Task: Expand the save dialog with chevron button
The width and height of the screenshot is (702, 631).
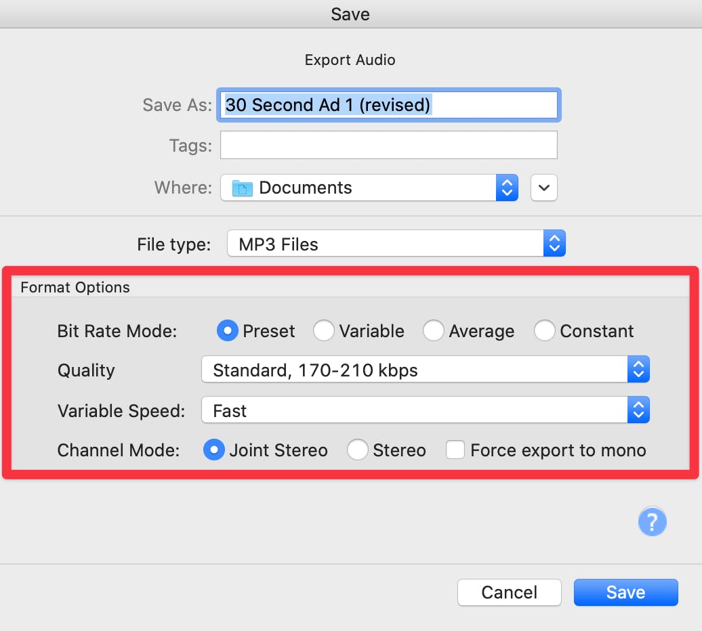Action: 543,188
